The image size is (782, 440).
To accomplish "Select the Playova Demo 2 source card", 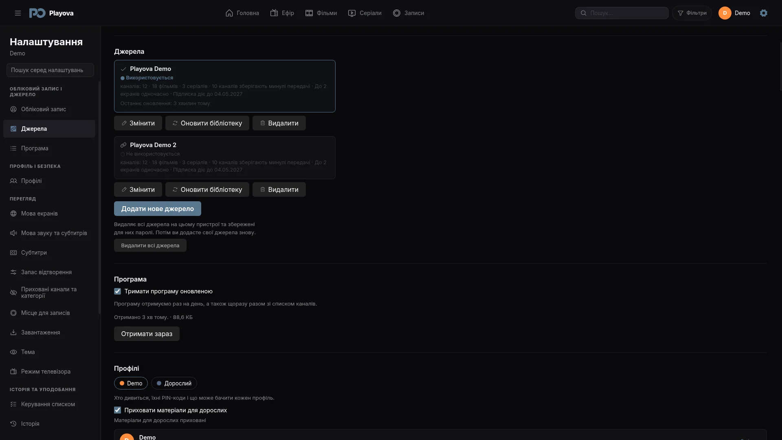I will coord(225,158).
